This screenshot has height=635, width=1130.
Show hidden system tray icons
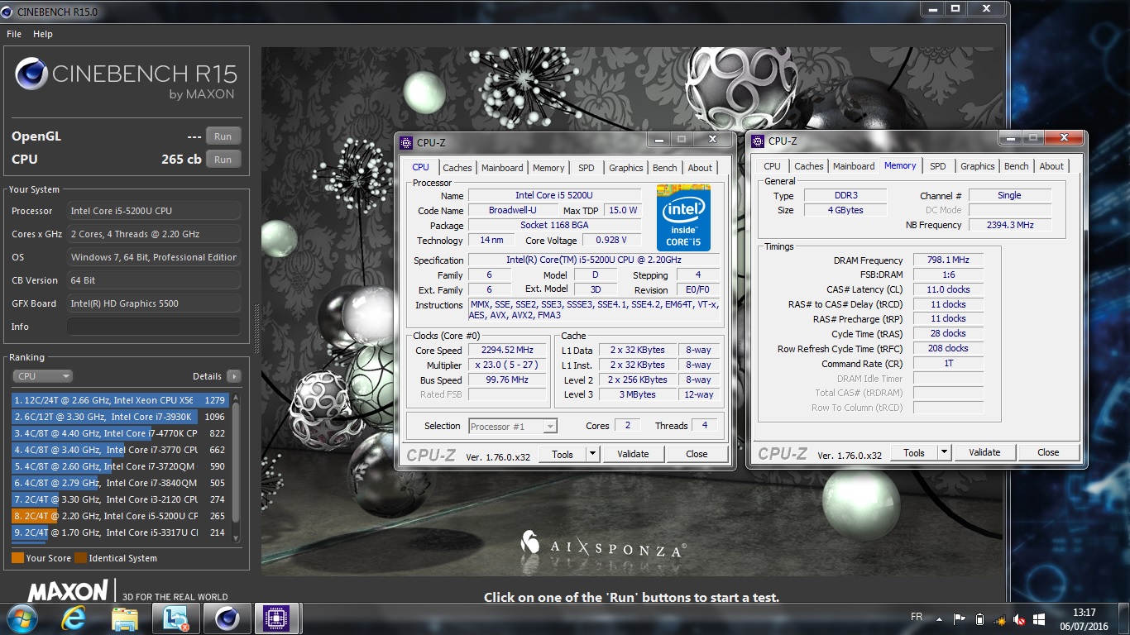pos(939,618)
